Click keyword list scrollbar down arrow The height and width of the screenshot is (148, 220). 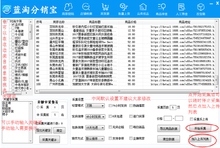pyautogui.click(x=31, y=141)
